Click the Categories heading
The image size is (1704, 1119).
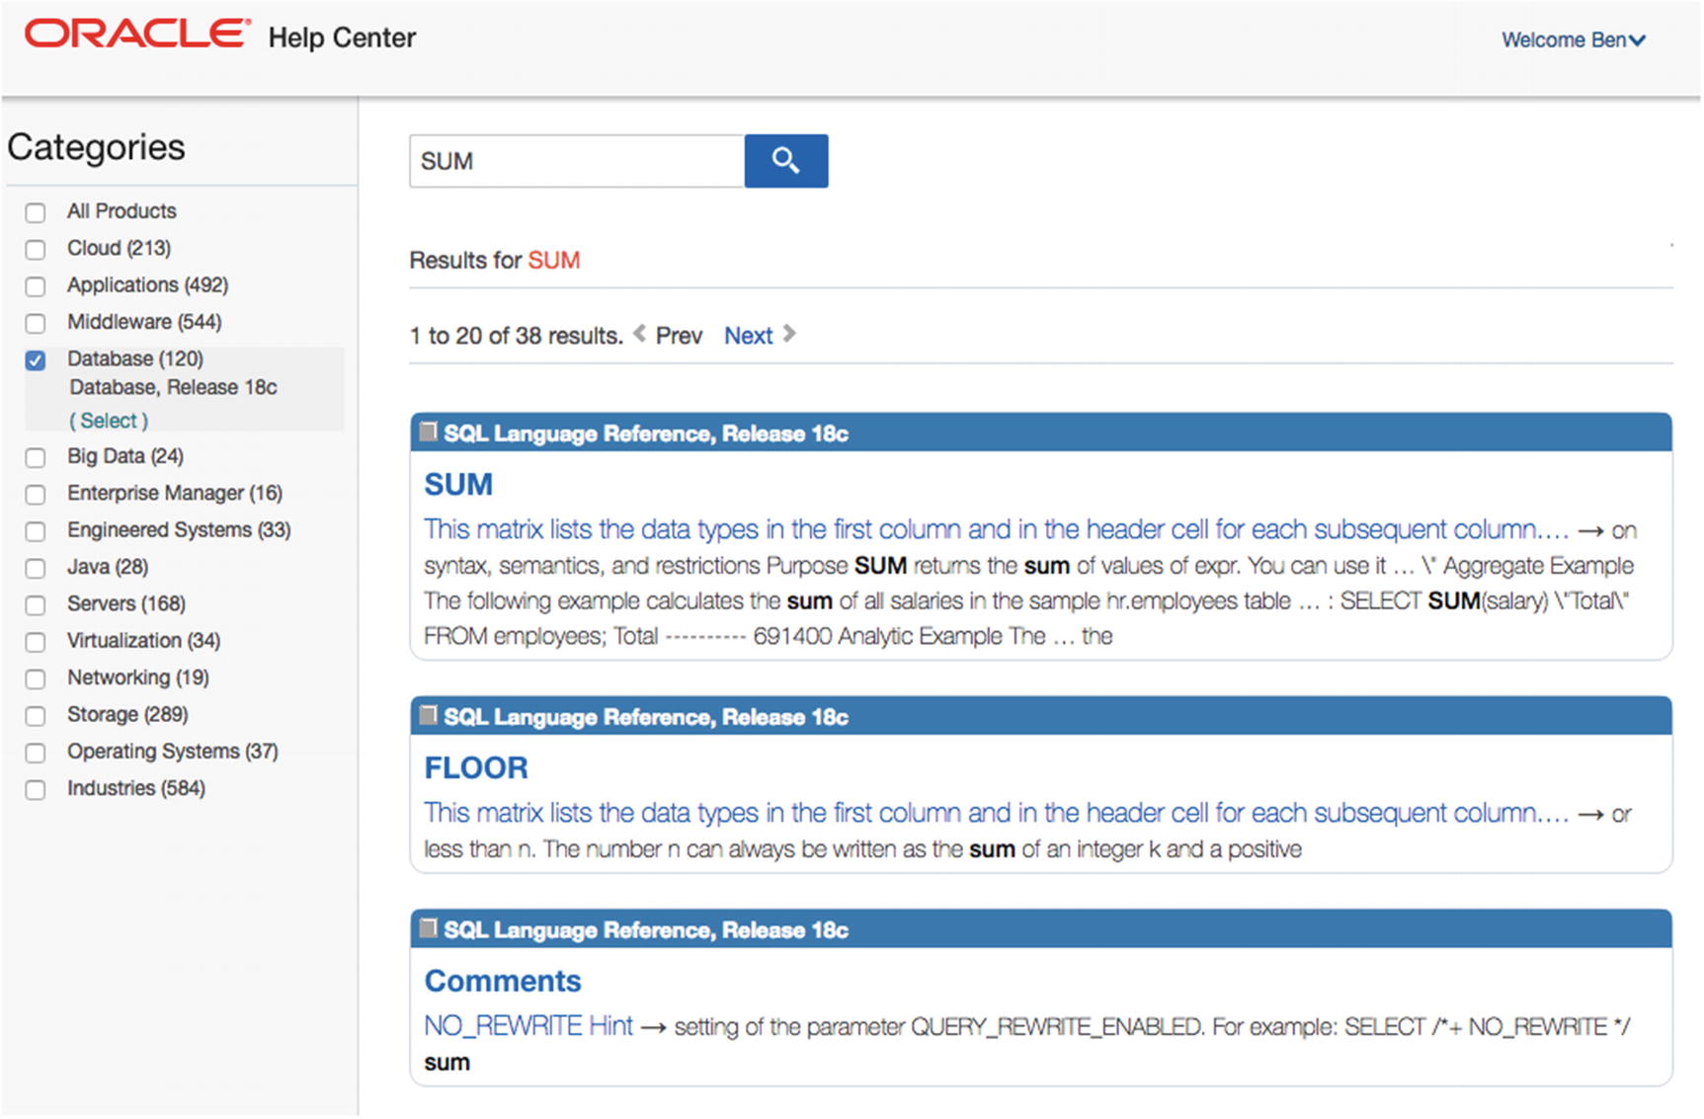96,147
